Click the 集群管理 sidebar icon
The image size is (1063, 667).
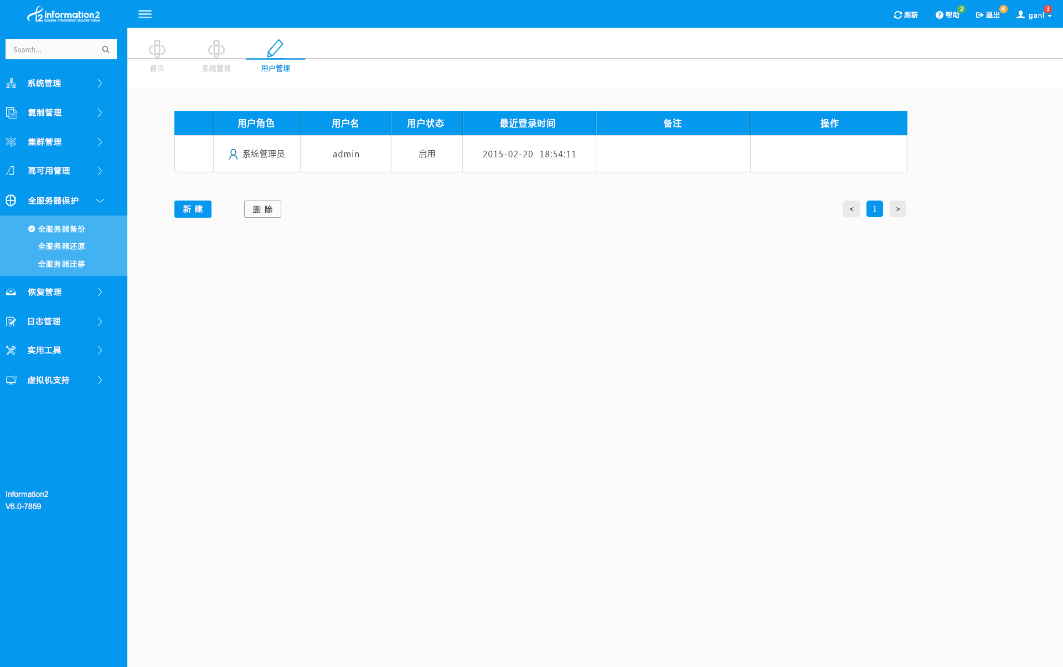(x=11, y=142)
